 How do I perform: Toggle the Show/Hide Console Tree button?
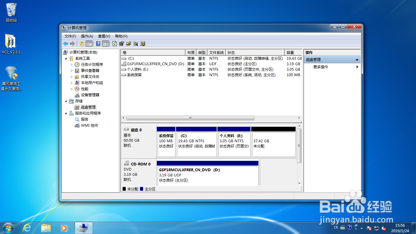(x=89, y=44)
